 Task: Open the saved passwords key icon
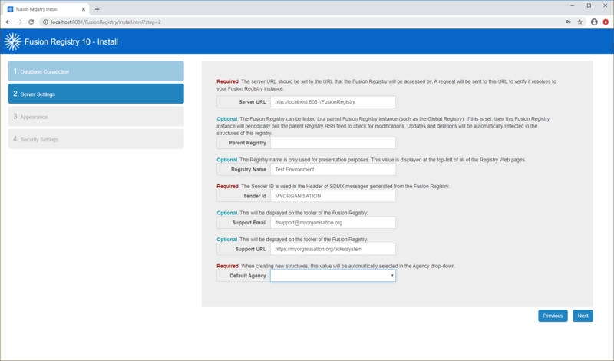(568, 22)
